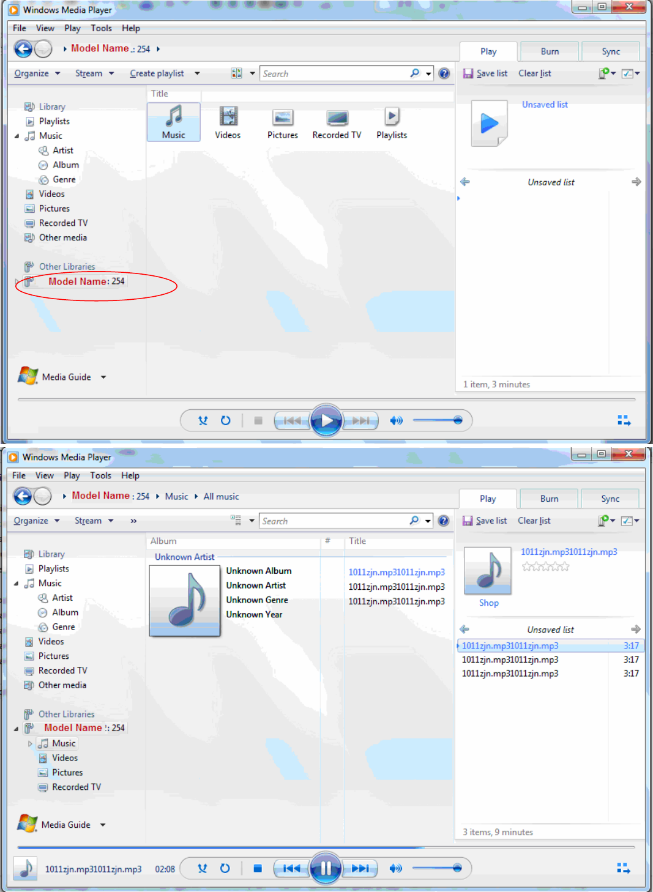Toggle shuffle in the top window
Image resolution: width=653 pixels, height=892 pixels.
203,420
